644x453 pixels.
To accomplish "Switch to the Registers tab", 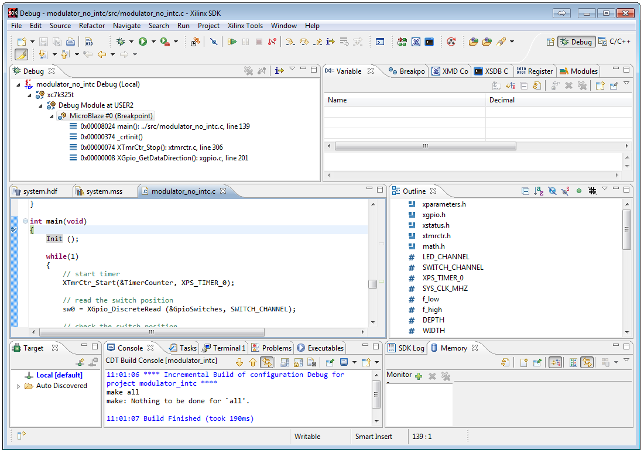I will point(535,71).
